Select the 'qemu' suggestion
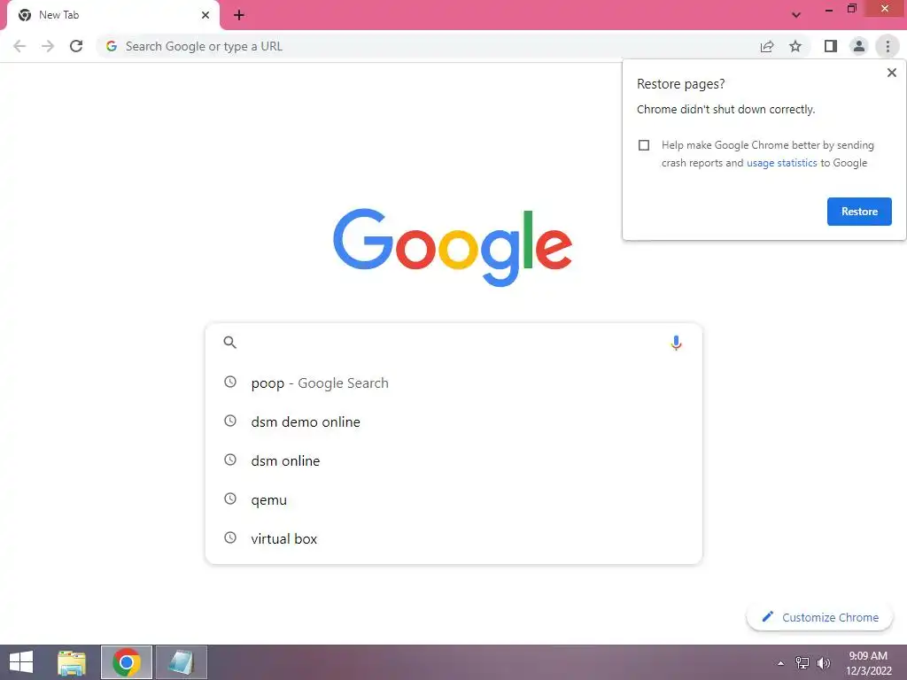The height and width of the screenshot is (680, 907). pyautogui.click(x=453, y=499)
